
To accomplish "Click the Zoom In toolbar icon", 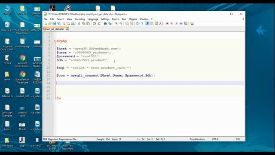I will (x=116, y=24).
